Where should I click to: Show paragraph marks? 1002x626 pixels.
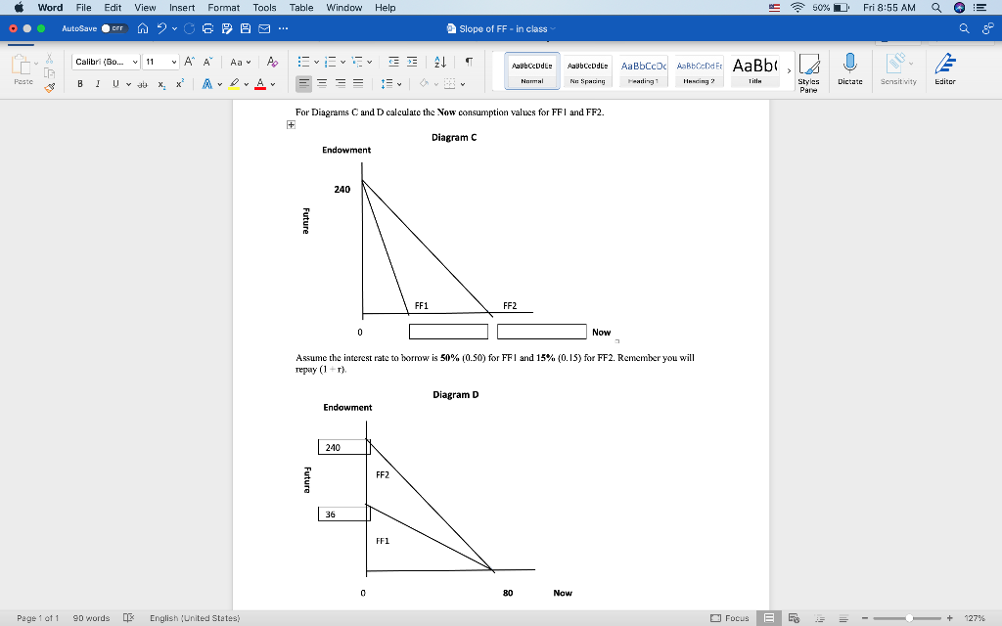point(470,61)
